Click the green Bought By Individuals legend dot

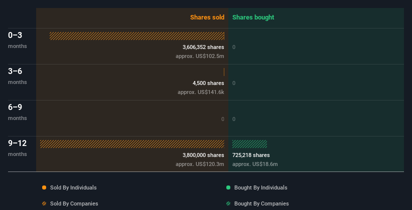click(228, 187)
